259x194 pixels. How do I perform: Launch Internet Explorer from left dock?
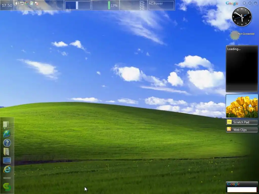click(7, 169)
